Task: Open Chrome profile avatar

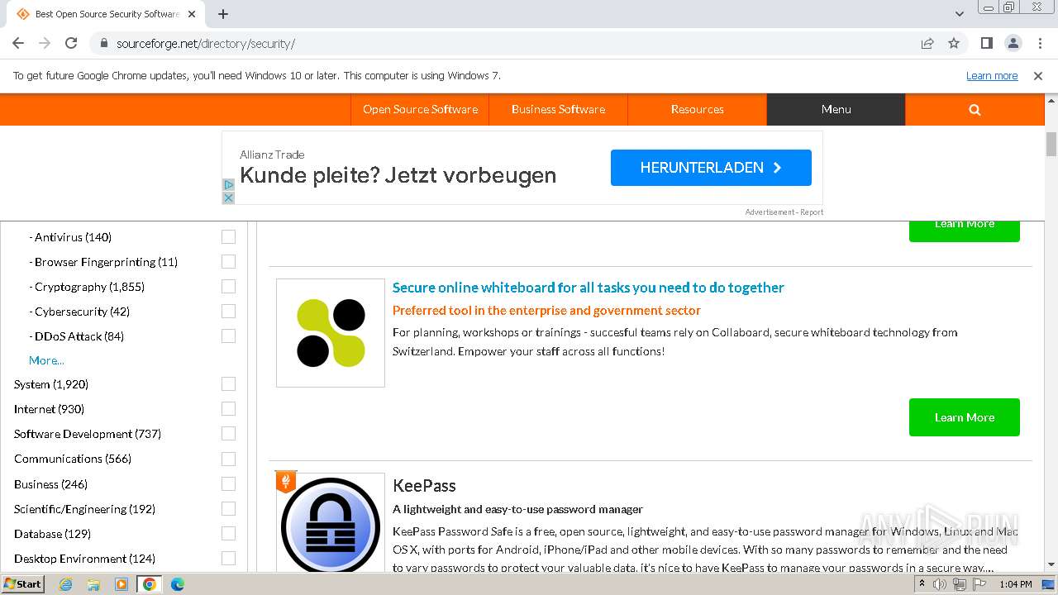Action: point(1013,43)
